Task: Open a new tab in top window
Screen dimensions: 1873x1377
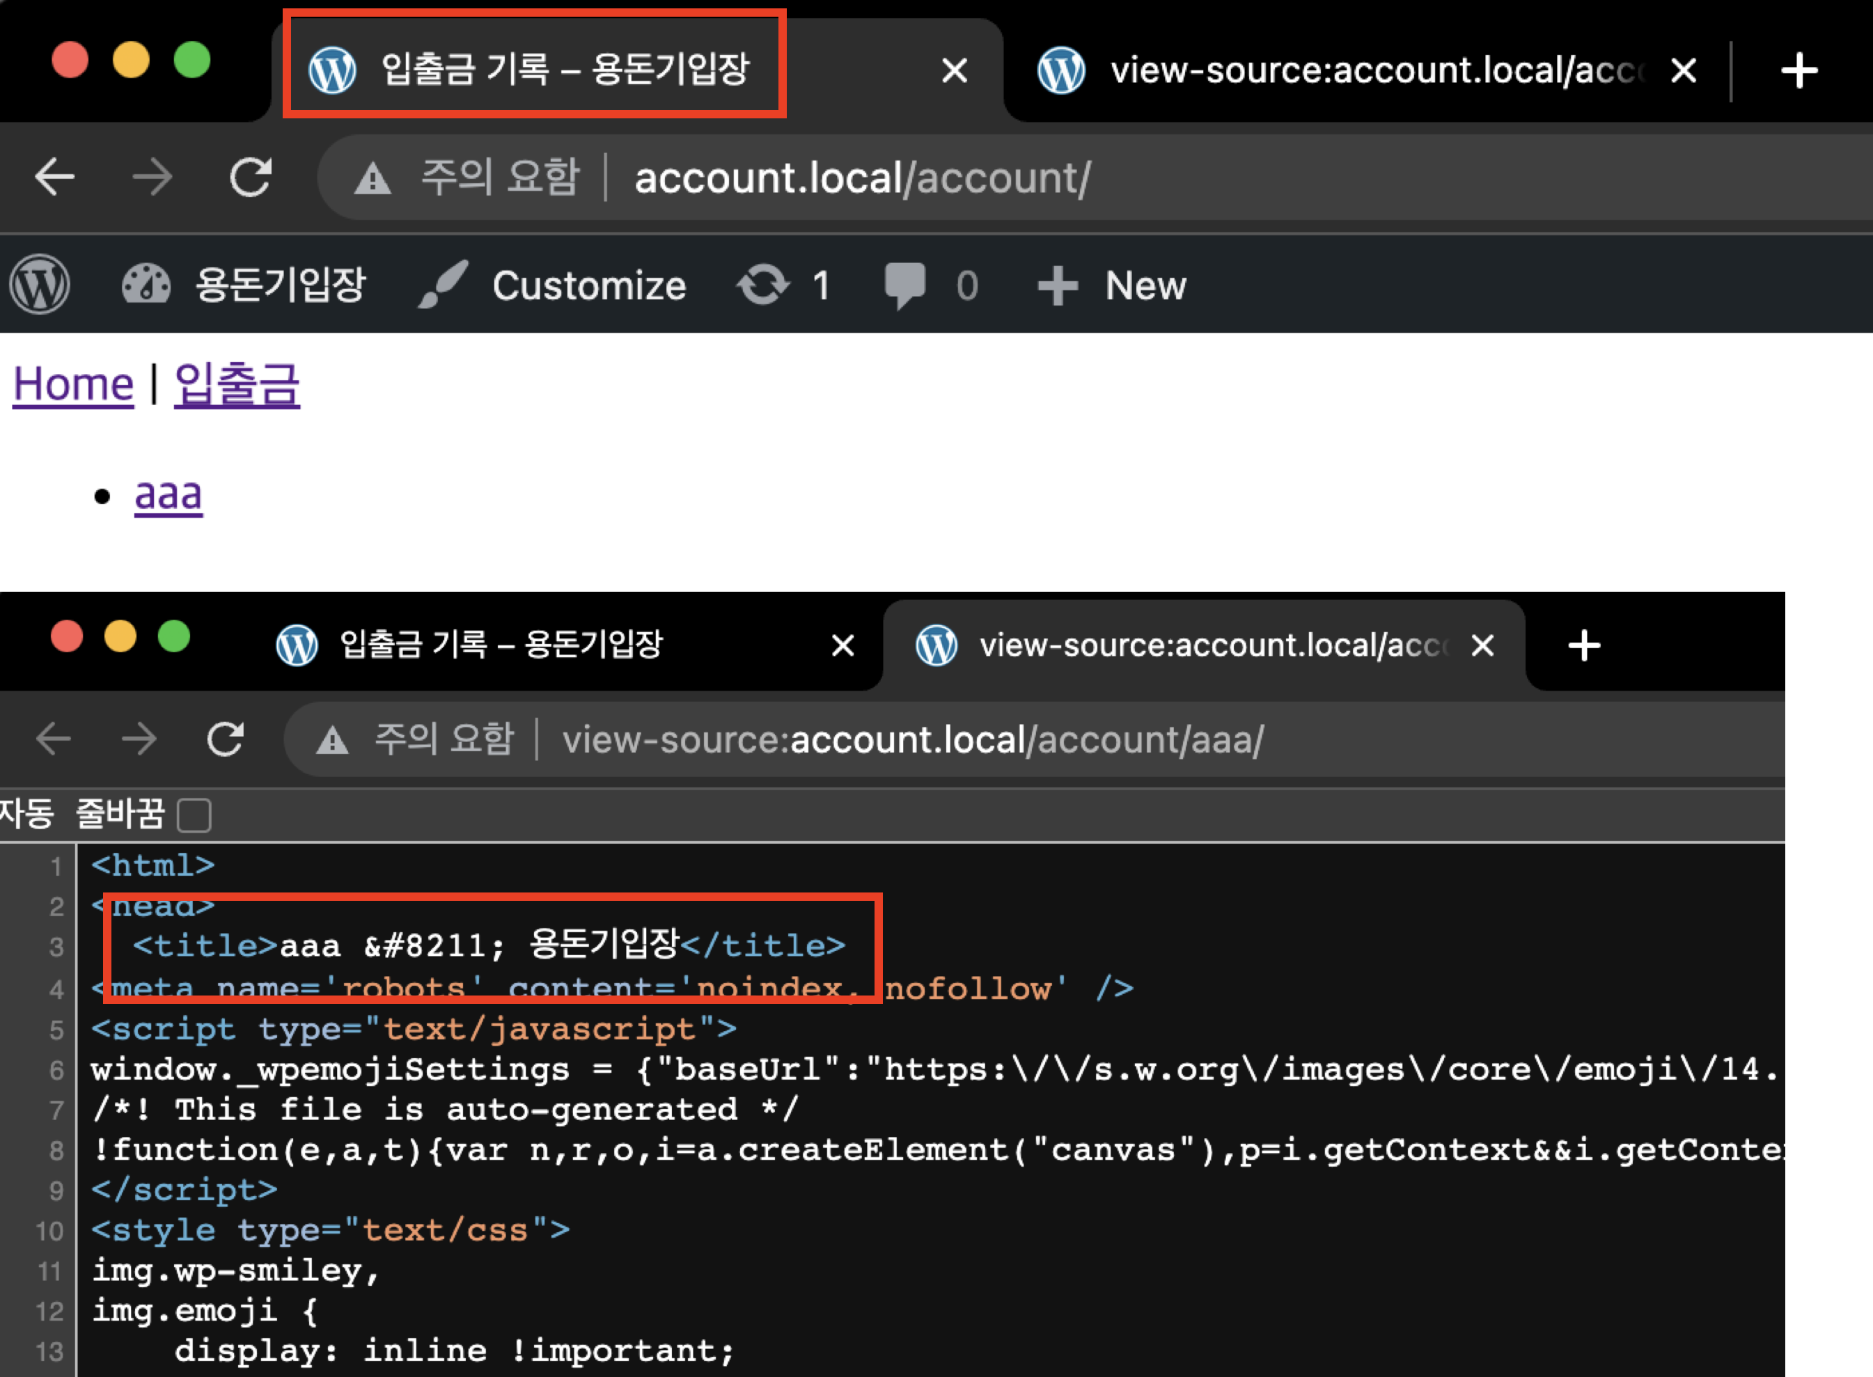Action: pyautogui.click(x=1798, y=71)
